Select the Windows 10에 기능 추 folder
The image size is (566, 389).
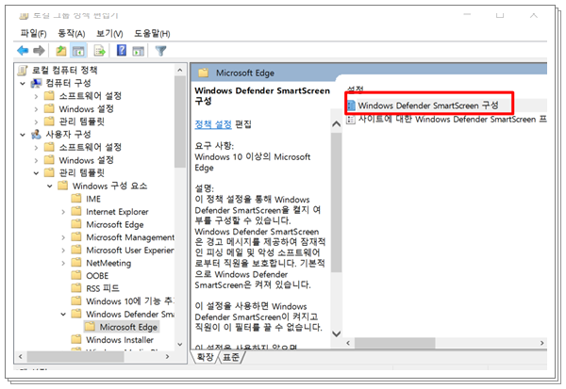point(130,301)
